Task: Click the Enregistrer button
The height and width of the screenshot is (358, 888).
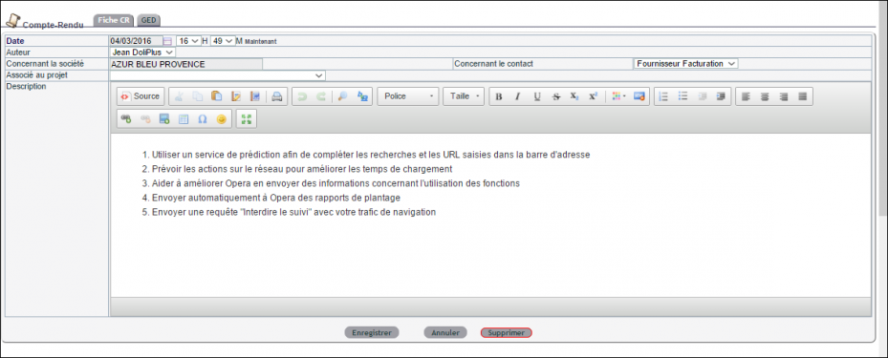Action: (x=372, y=332)
